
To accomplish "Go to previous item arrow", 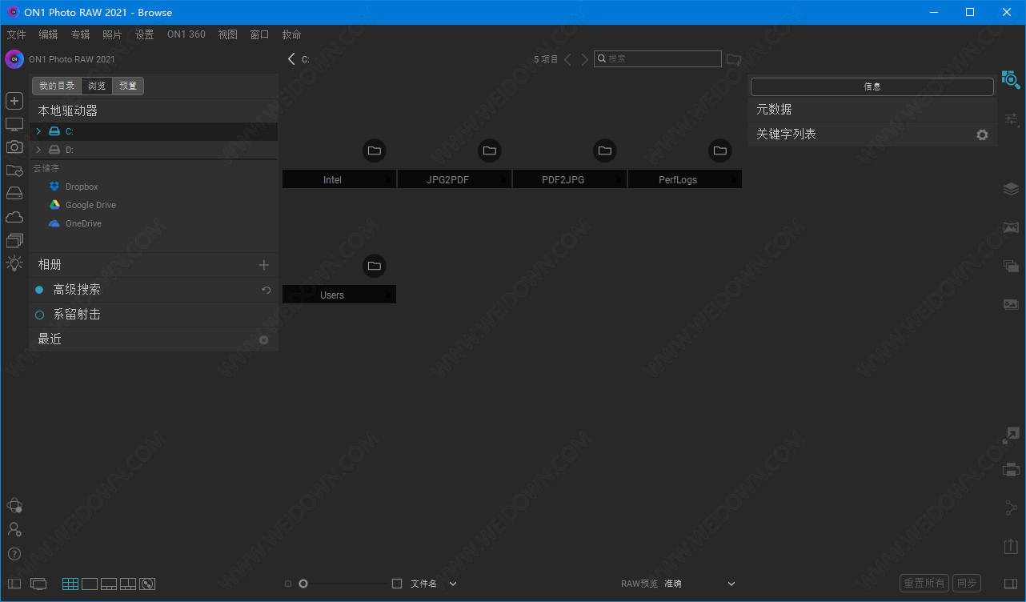I will pos(567,59).
